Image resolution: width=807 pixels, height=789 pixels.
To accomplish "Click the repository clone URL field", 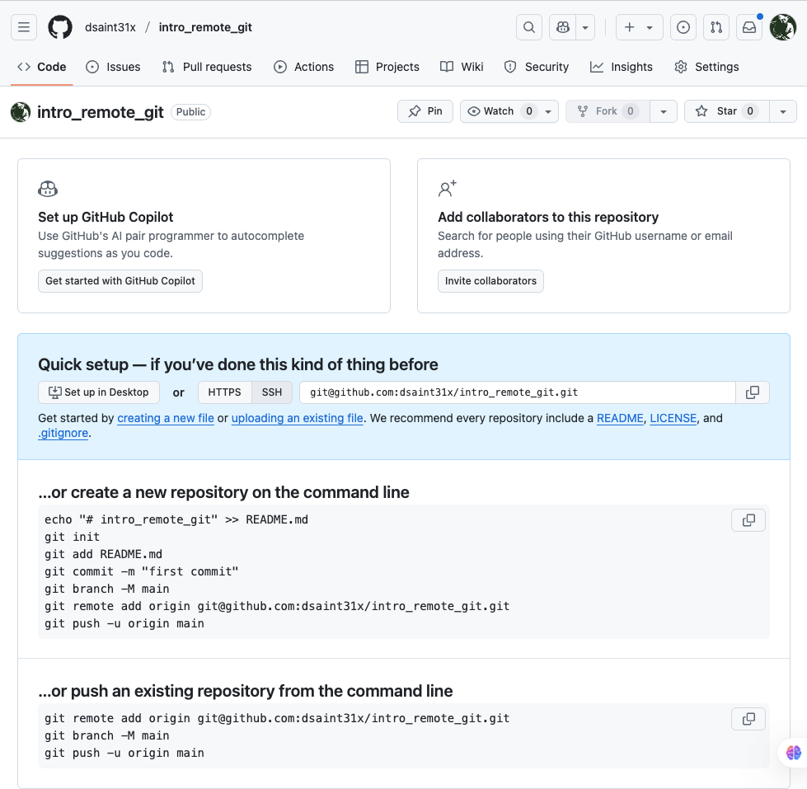I will pos(517,392).
